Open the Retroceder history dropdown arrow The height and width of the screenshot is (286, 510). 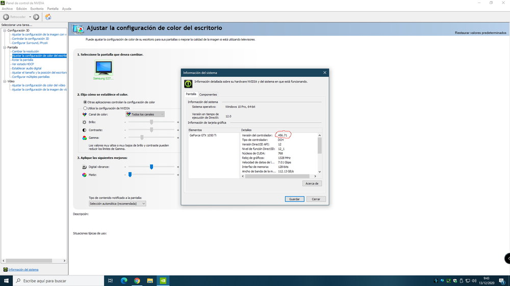coord(30,17)
